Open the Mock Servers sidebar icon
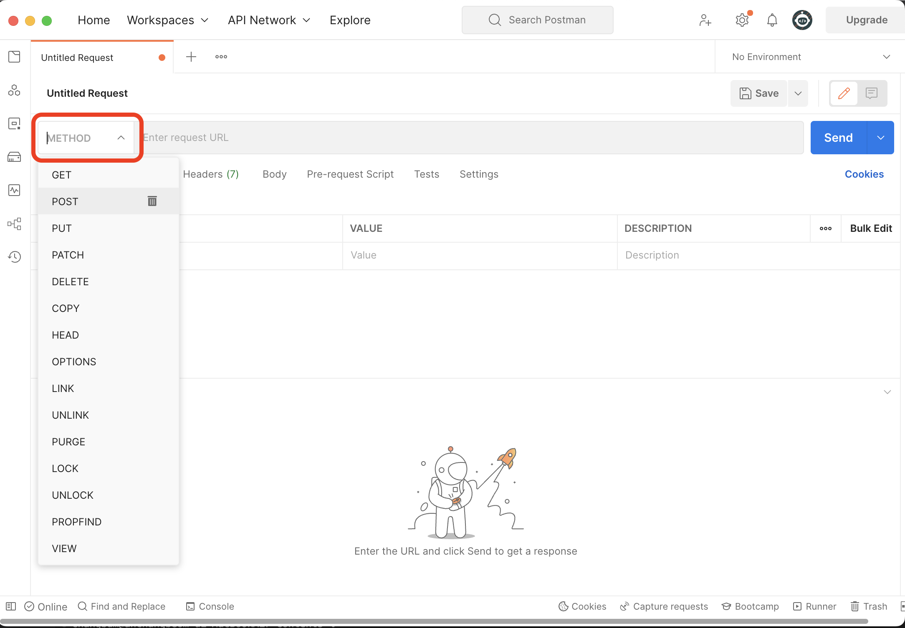Image resolution: width=905 pixels, height=628 pixels. coord(15,157)
